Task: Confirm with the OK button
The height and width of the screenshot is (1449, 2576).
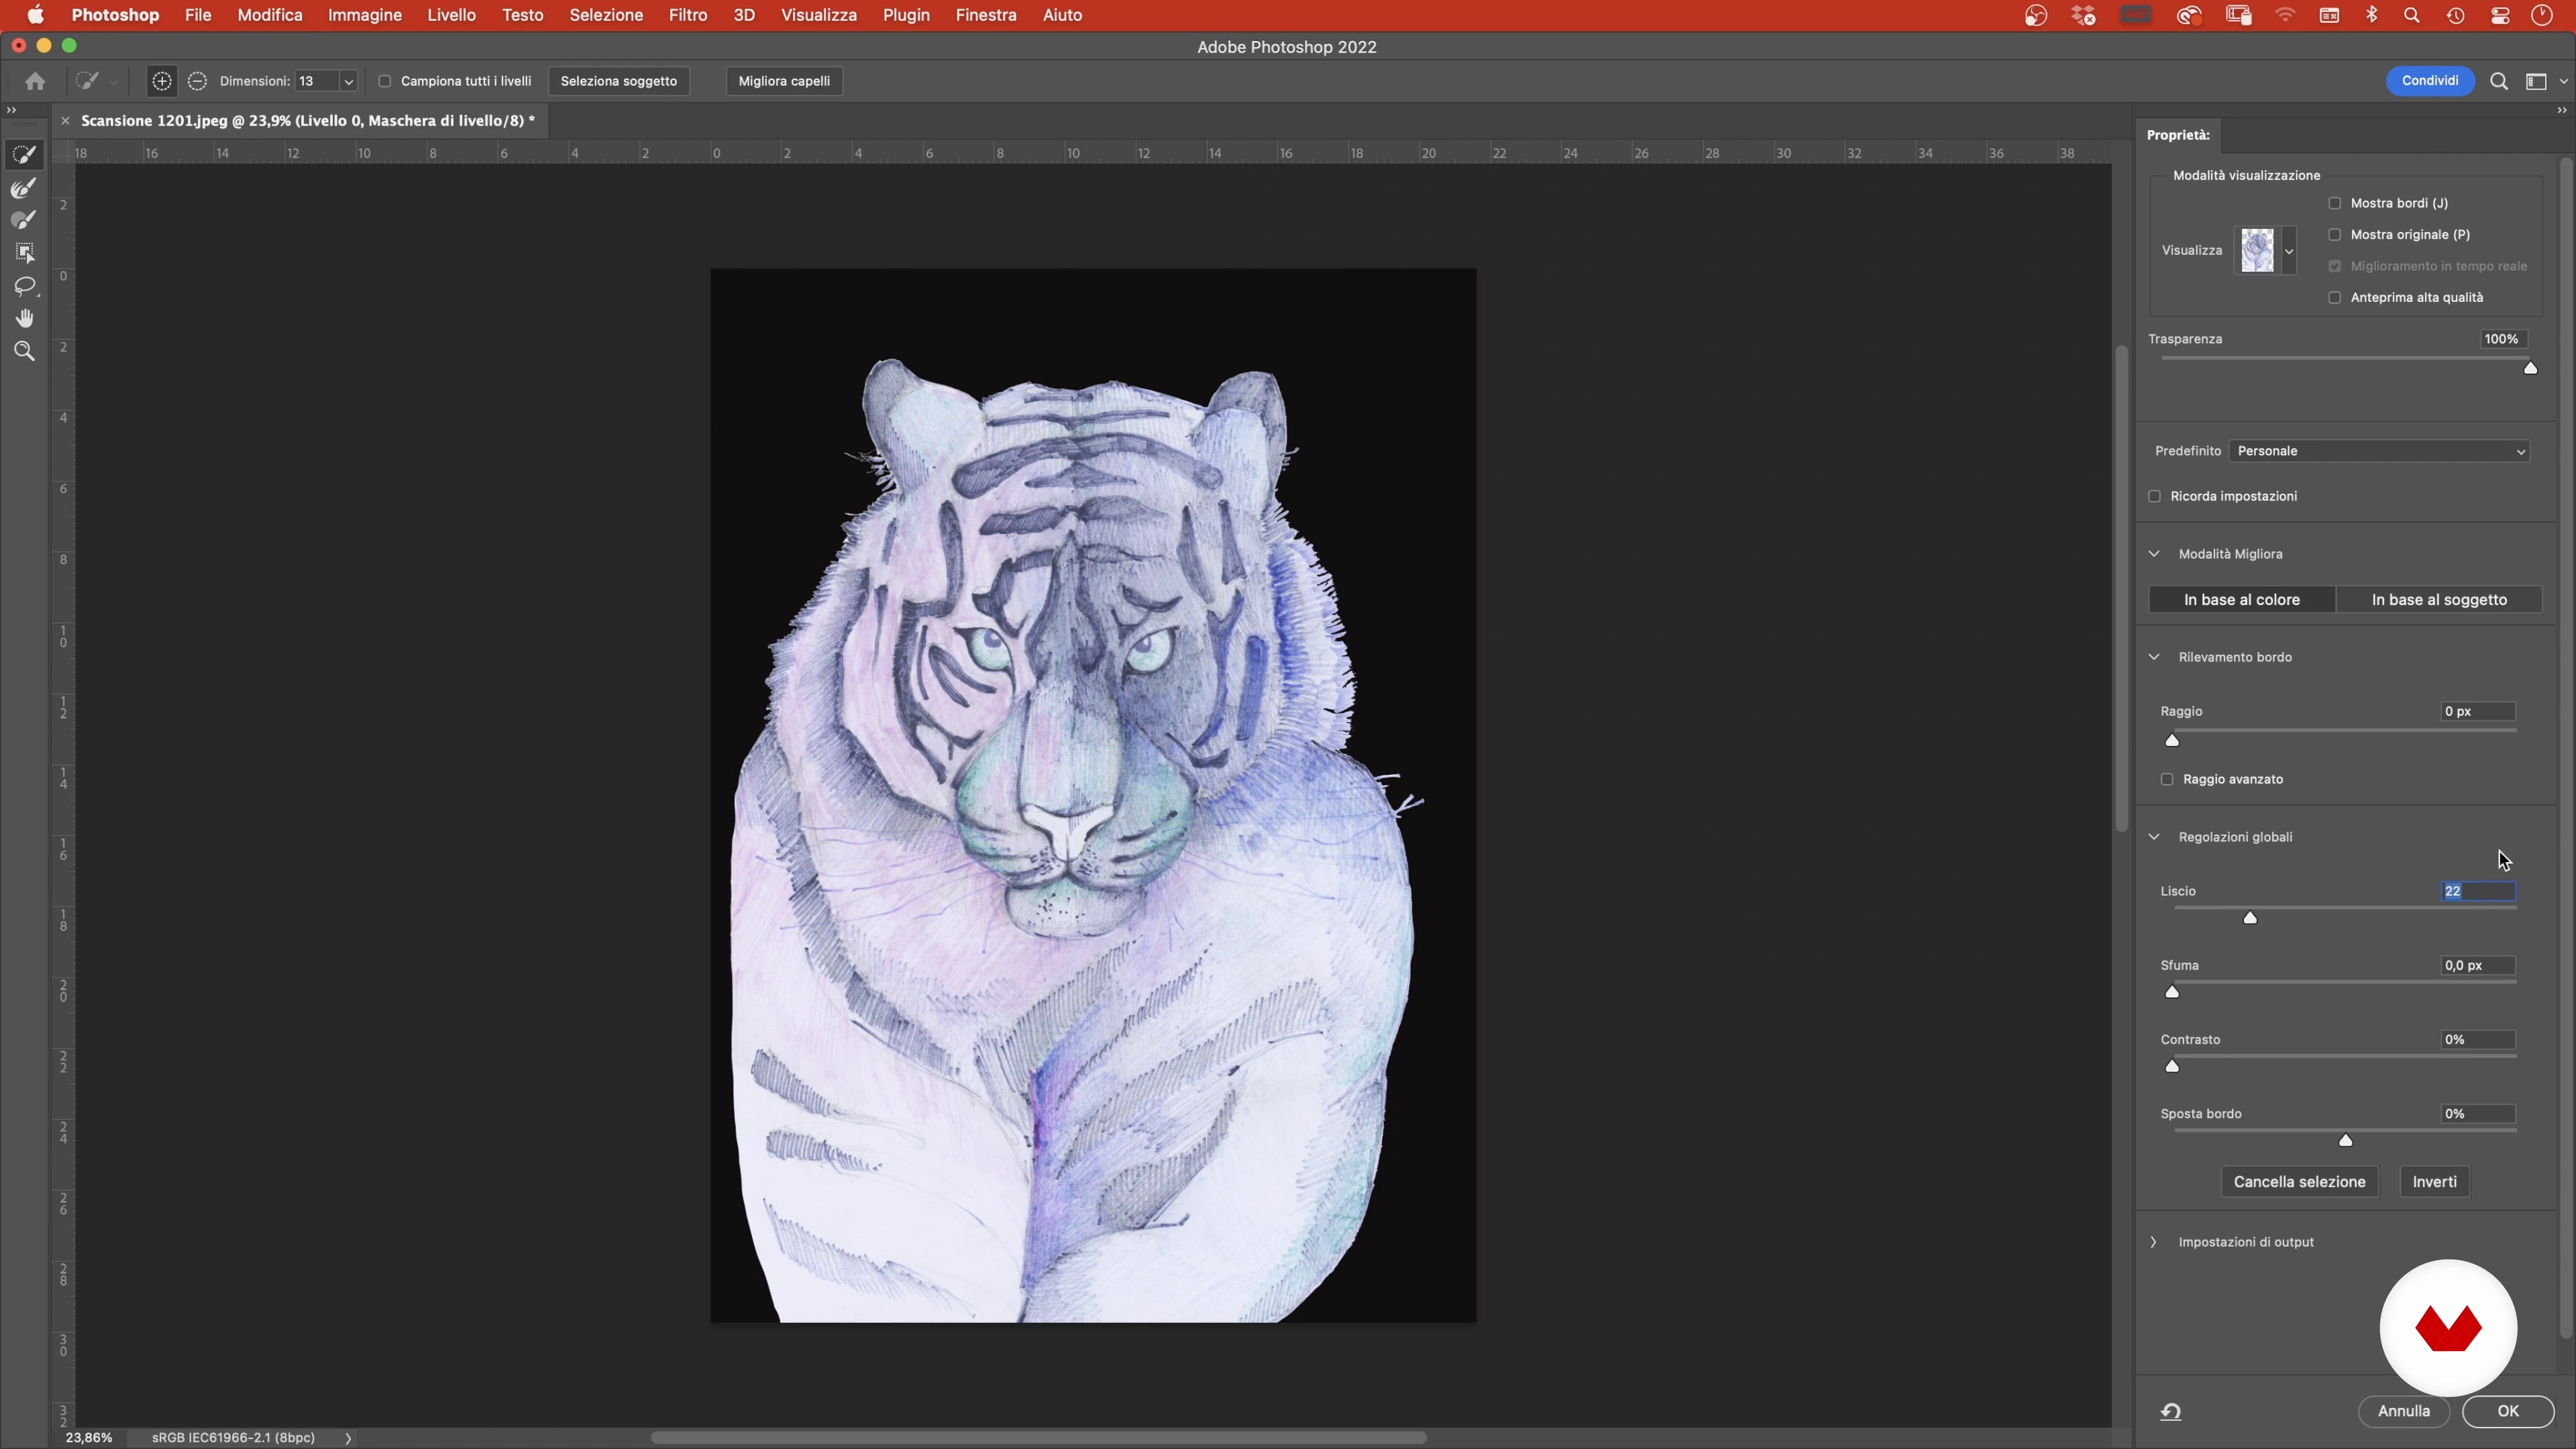Action: click(2508, 1411)
